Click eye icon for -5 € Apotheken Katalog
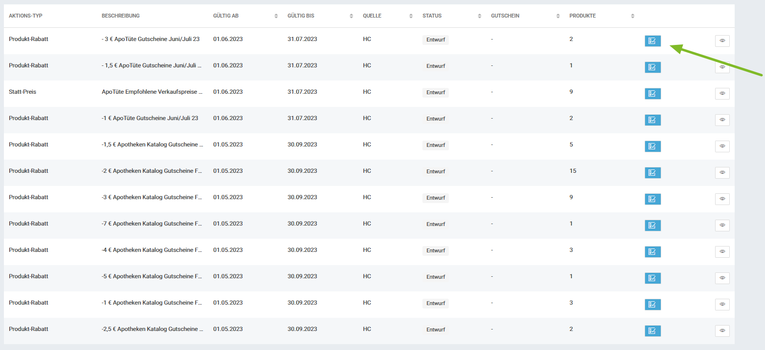This screenshot has height=350, width=765. pyautogui.click(x=722, y=278)
